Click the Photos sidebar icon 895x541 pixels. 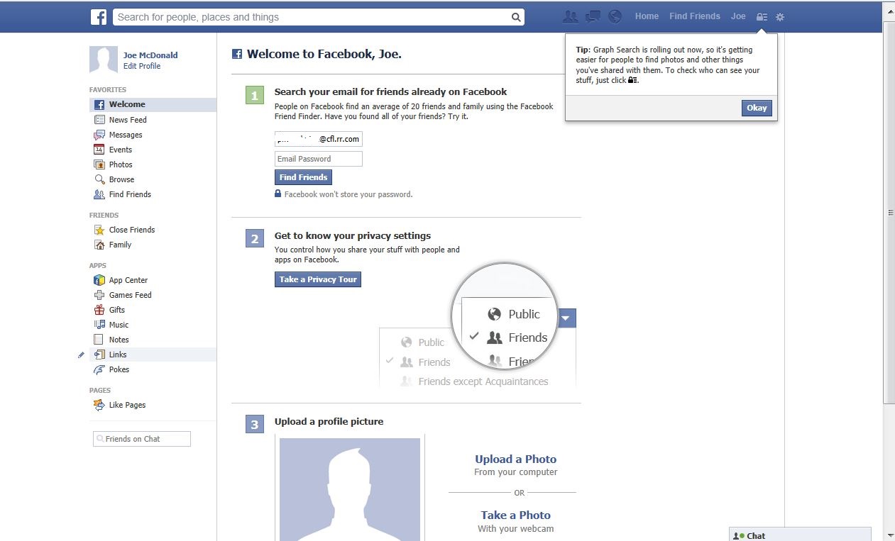[x=99, y=164]
